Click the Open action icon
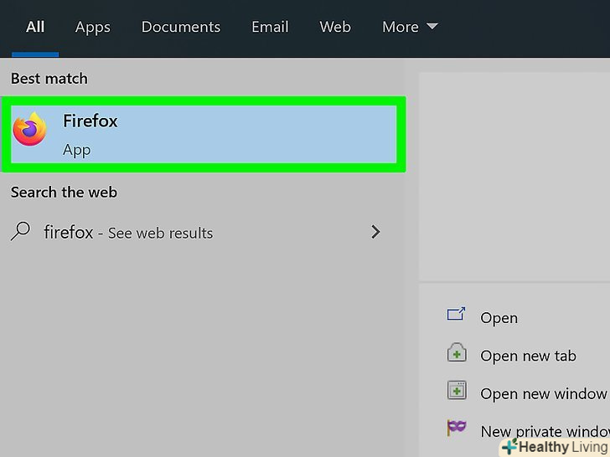Screen dimensions: 610x457 [456, 316]
